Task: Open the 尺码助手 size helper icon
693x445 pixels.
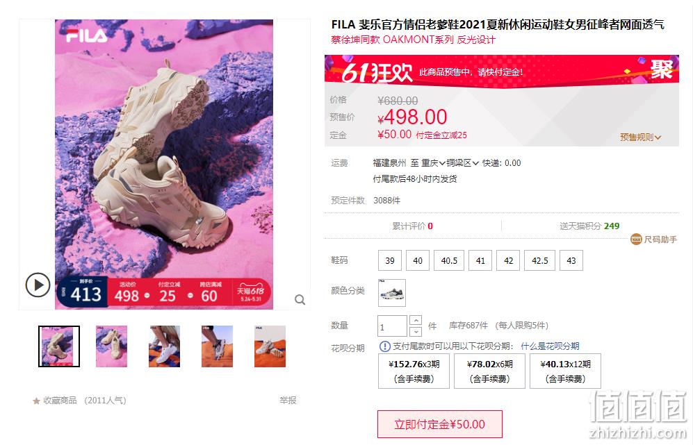Action: tap(636, 240)
